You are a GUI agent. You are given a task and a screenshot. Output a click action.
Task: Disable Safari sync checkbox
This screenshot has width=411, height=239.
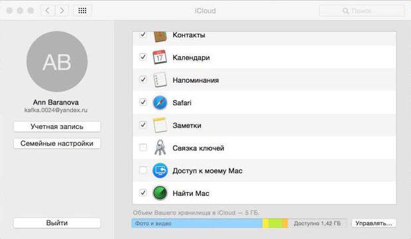click(x=143, y=102)
